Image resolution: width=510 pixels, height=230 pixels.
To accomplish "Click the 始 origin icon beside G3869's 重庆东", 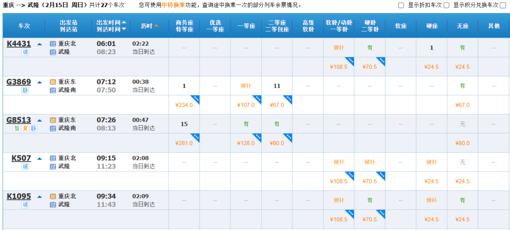I will point(53,82).
